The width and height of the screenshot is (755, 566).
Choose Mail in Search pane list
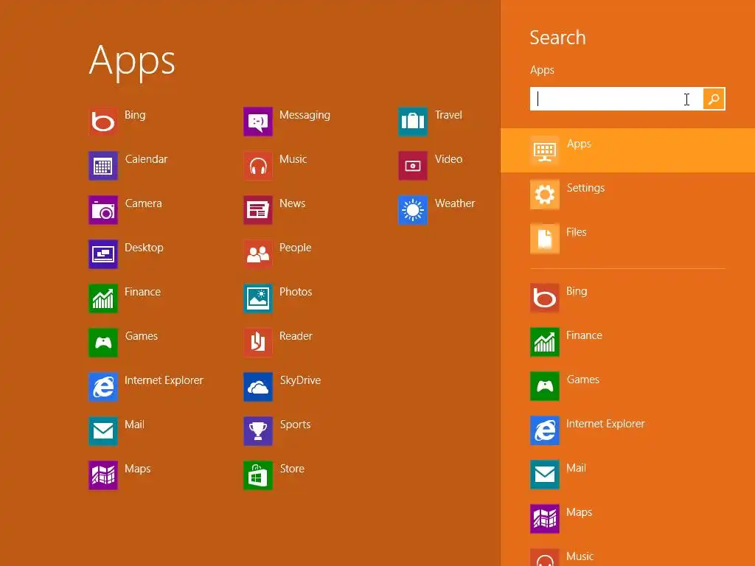coord(628,475)
